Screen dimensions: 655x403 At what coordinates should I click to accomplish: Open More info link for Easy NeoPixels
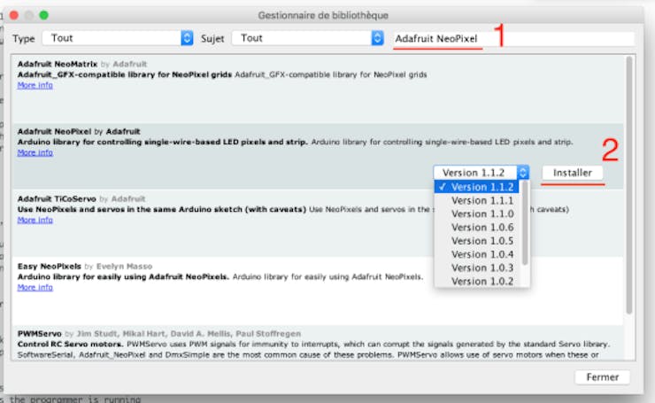[35, 287]
